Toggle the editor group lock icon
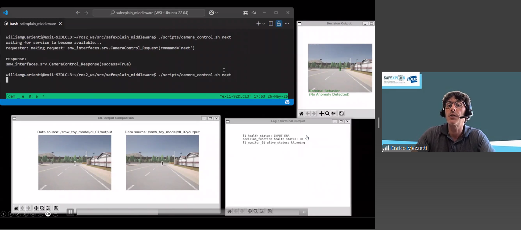This screenshot has width=521, height=230. tap(279, 23)
